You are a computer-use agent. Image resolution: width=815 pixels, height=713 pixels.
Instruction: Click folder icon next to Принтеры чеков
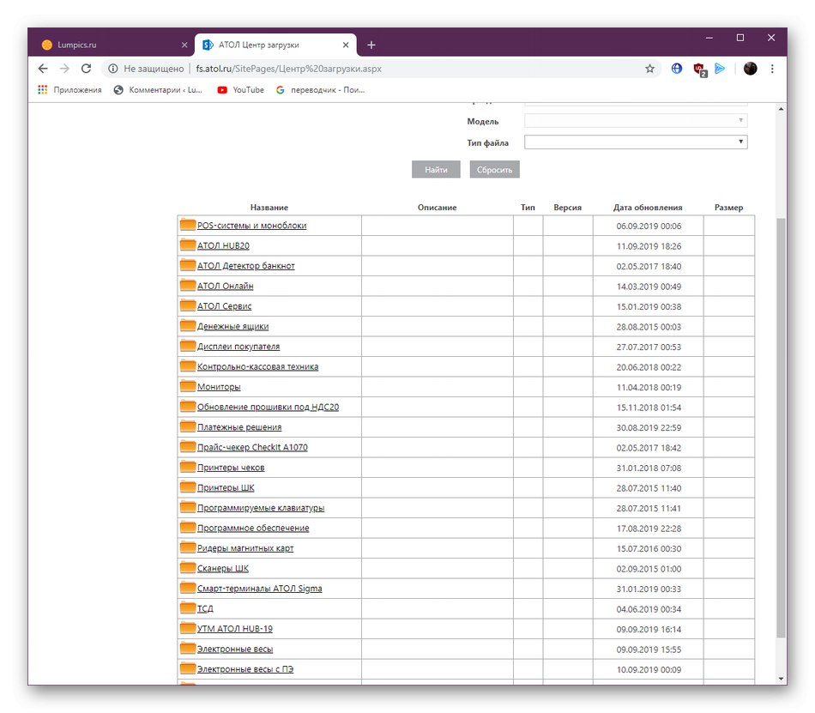(x=188, y=468)
